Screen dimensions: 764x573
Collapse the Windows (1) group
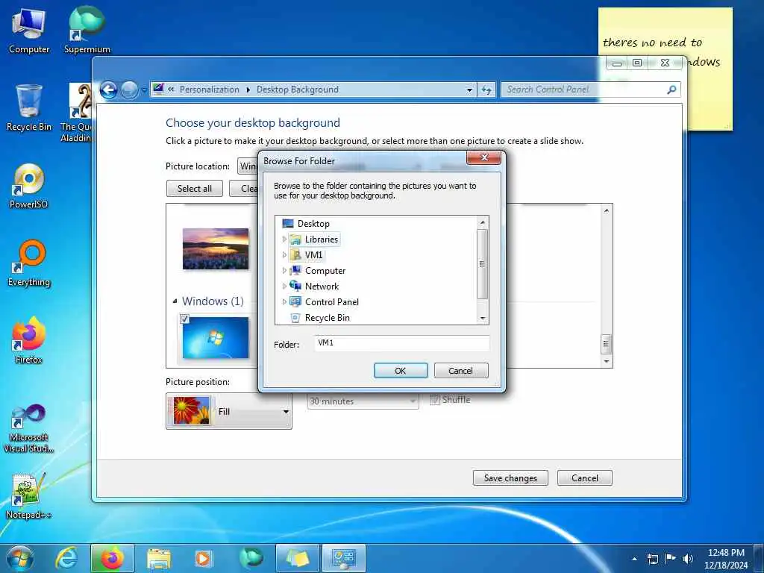pyautogui.click(x=175, y=301)
